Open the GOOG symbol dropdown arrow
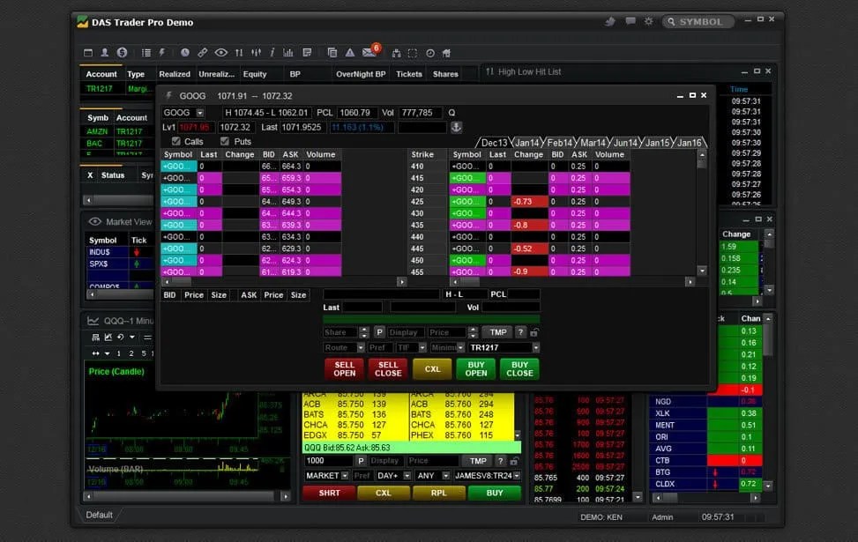Image resolution: width=858 pixels, height=542 pixels. coord(200,113)
